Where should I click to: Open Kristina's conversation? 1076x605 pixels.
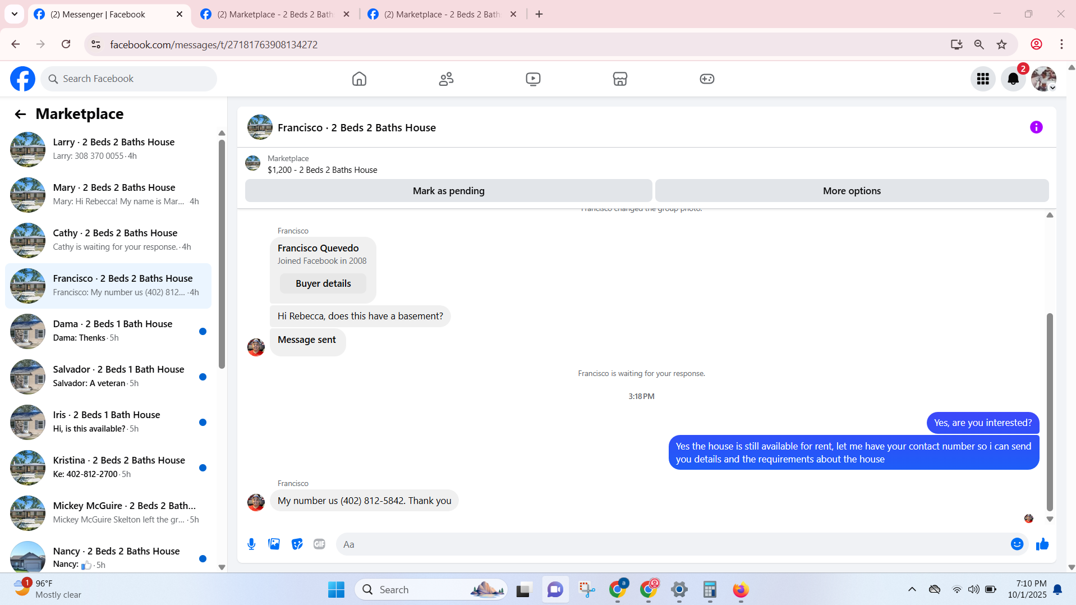click(x=108, y=467)
